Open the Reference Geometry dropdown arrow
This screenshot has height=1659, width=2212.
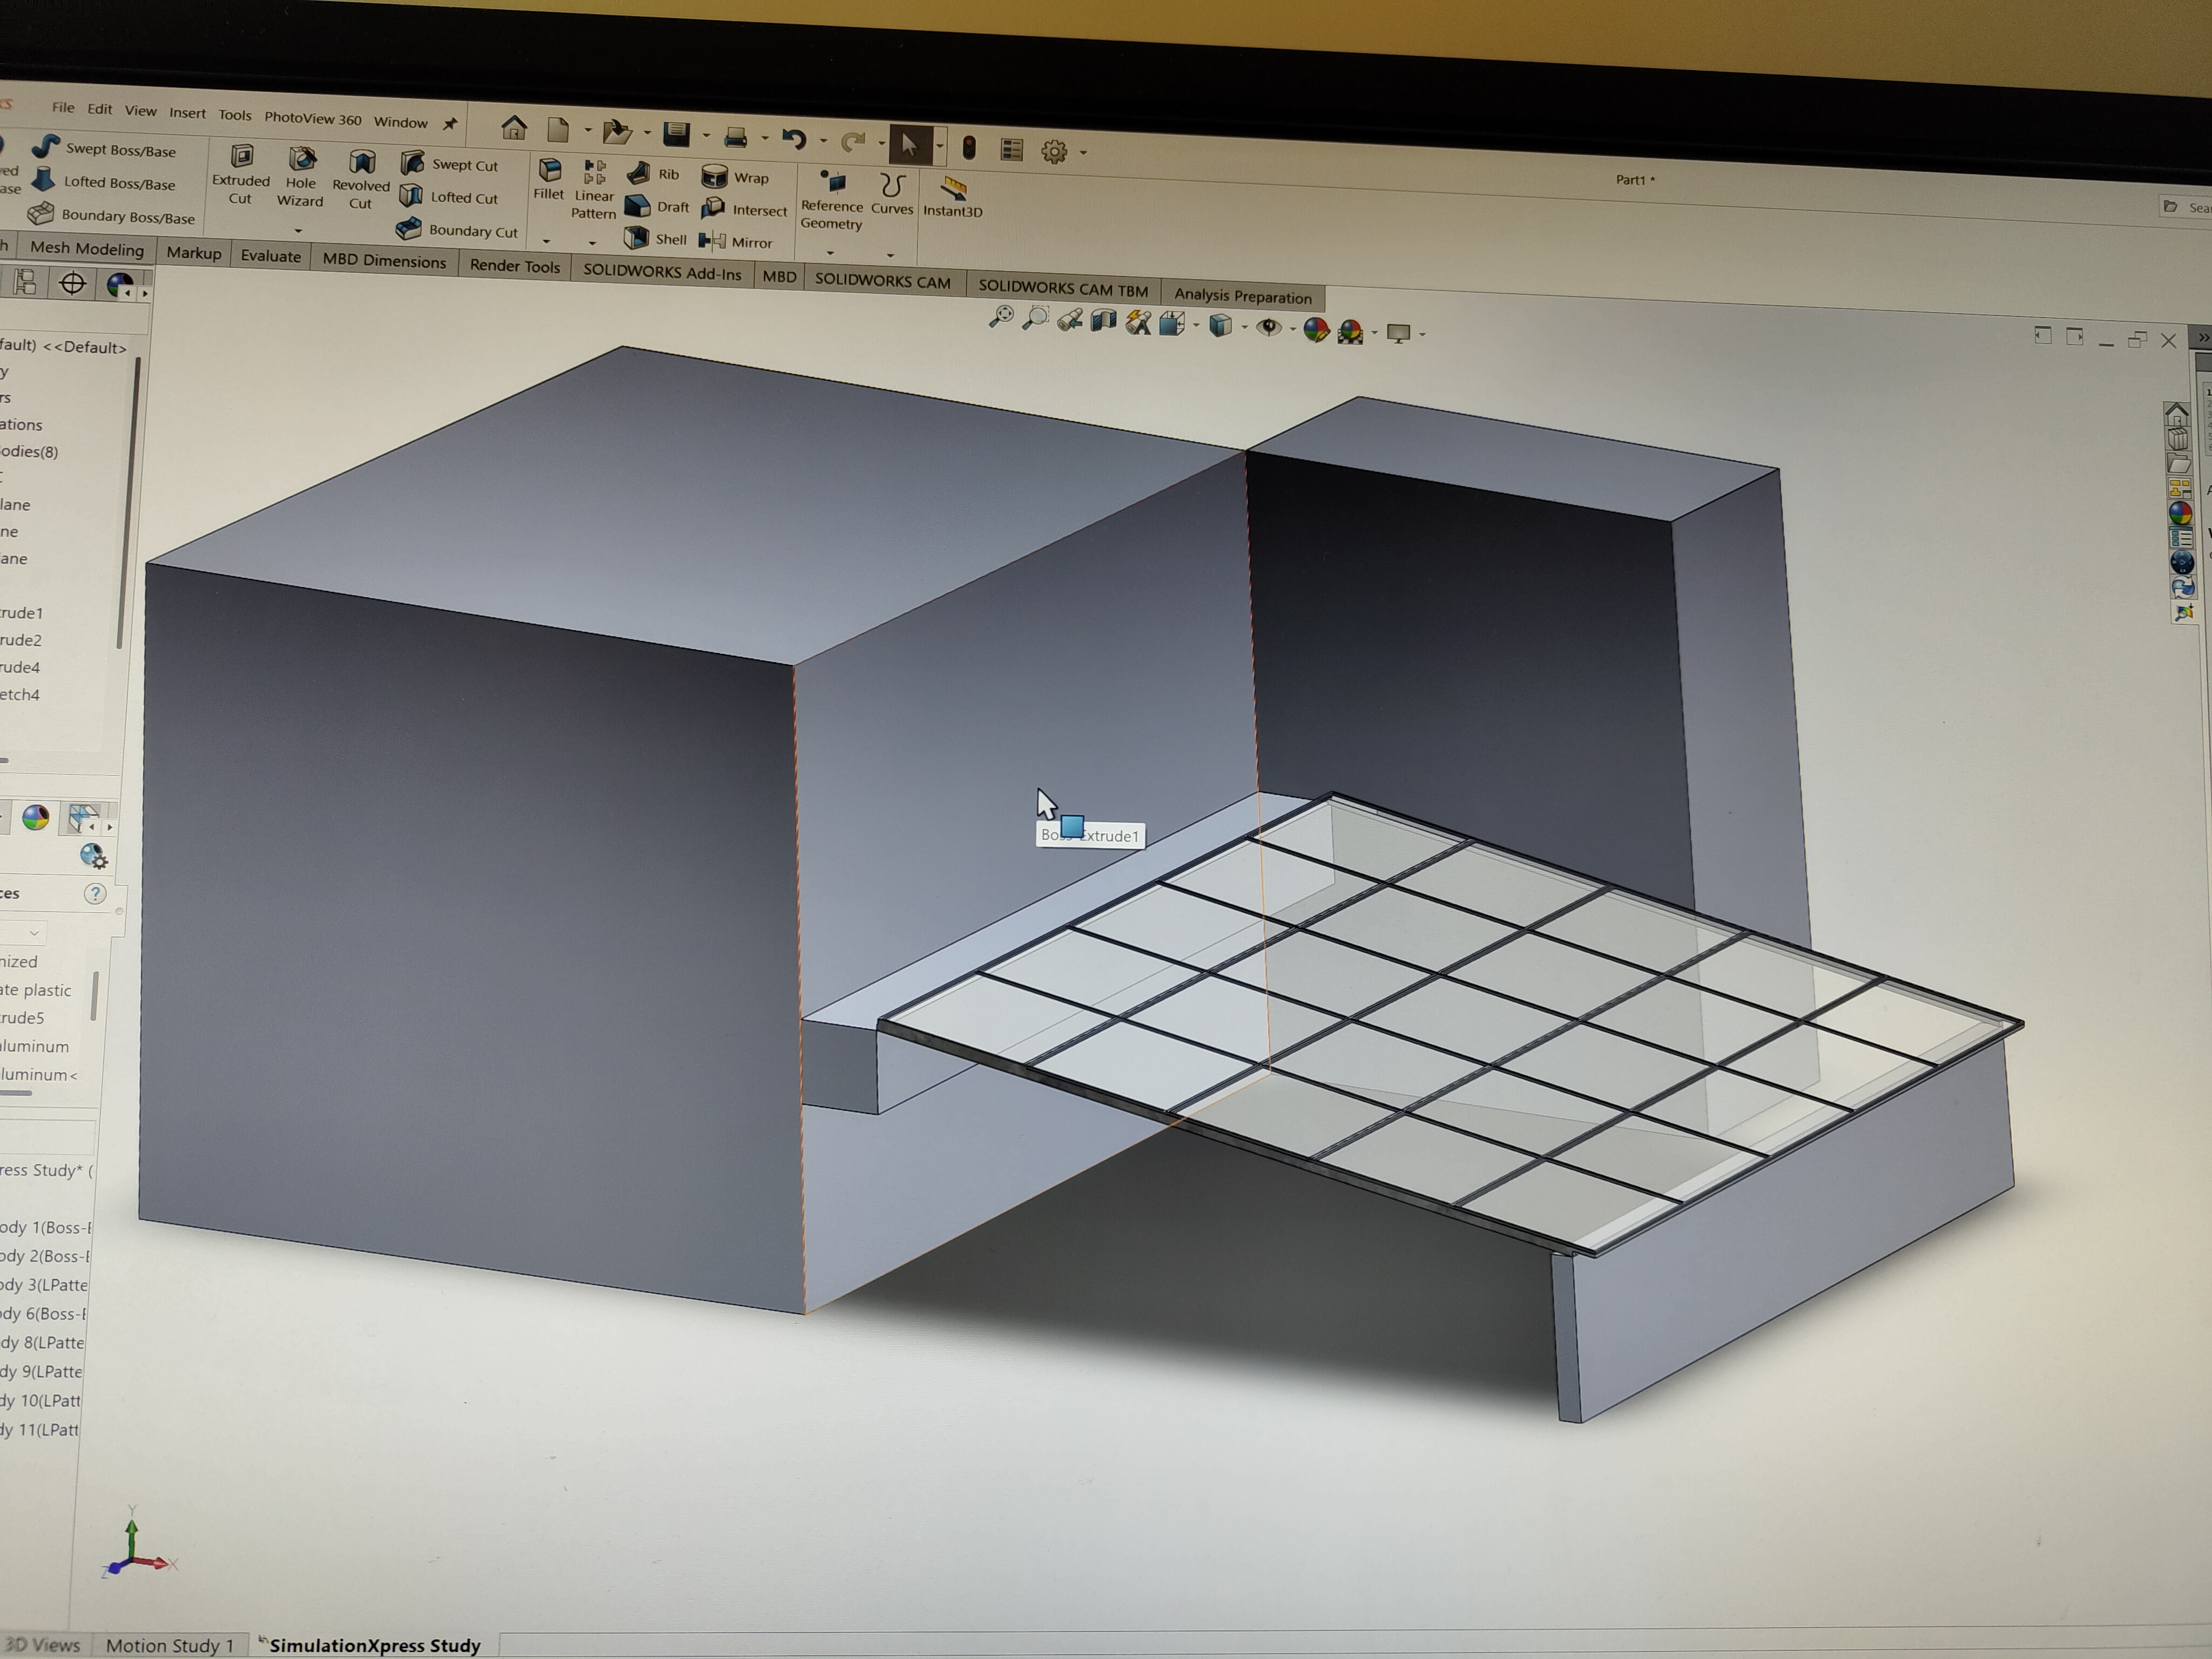[x=830, y=252]
